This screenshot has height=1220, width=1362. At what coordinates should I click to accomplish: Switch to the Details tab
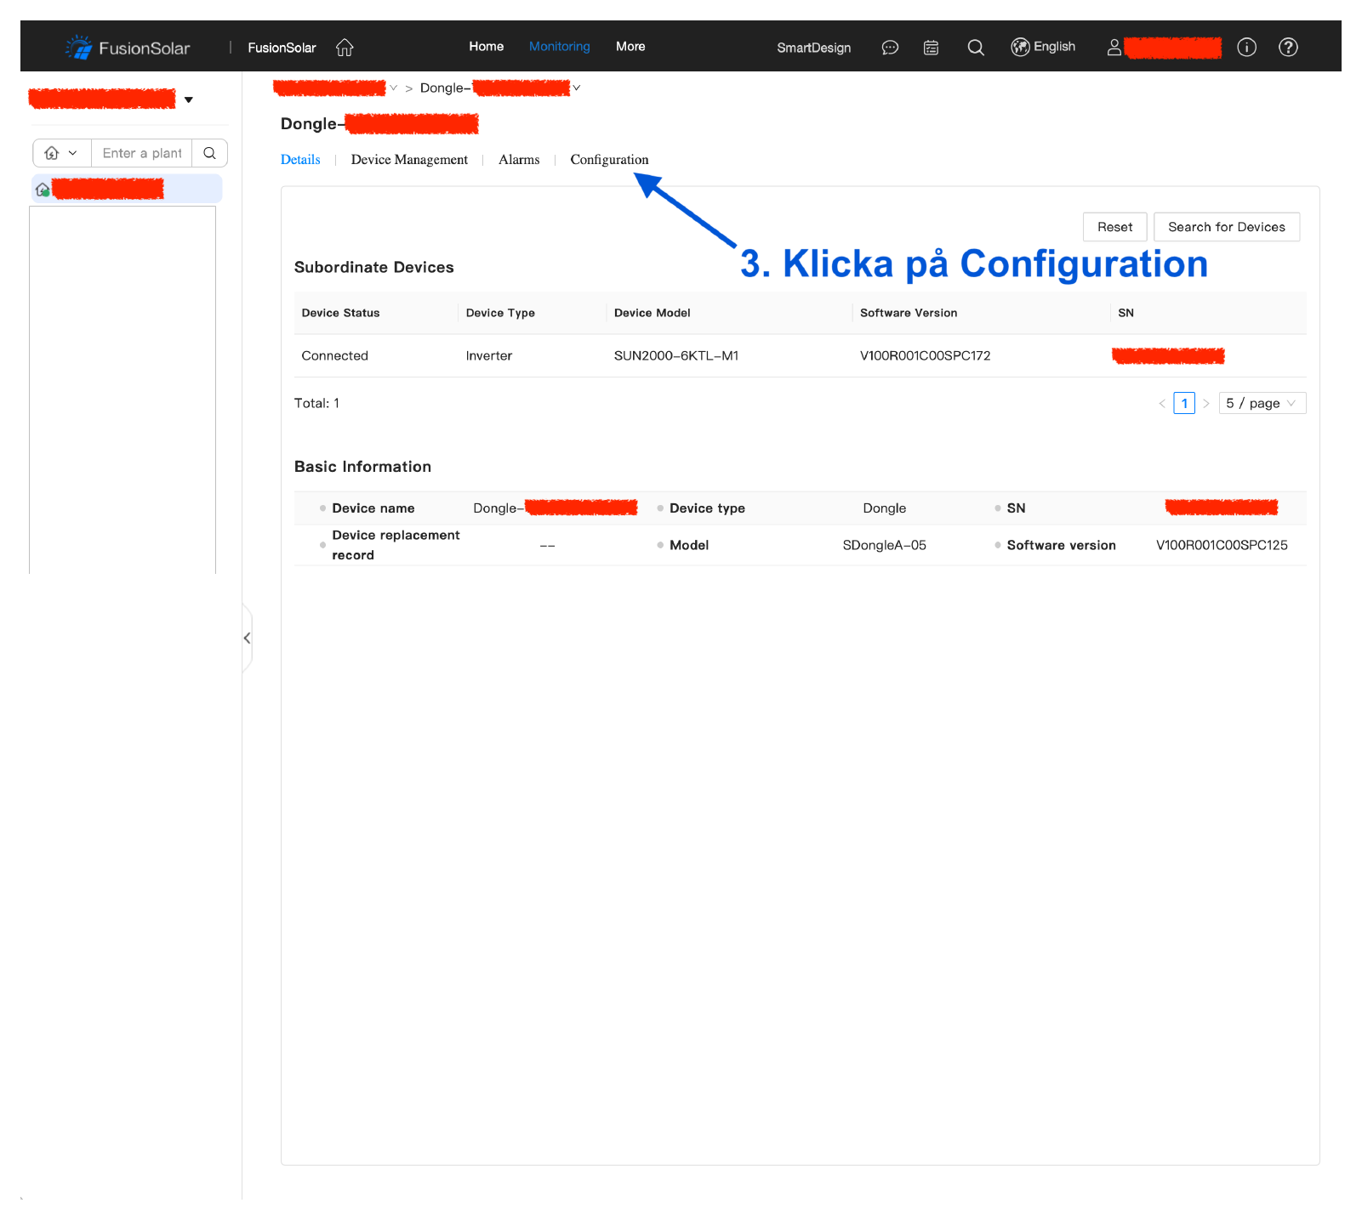tap(300, 160)
